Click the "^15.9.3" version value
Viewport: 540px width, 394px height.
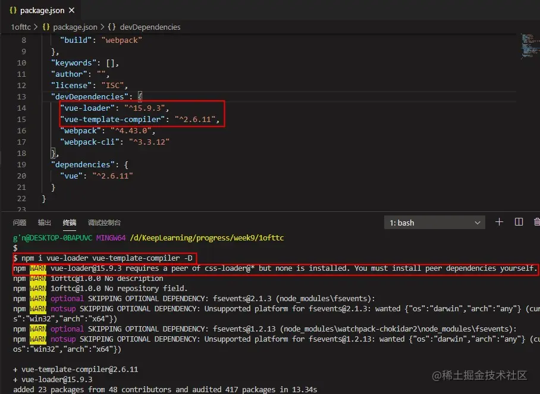(145, 108)
